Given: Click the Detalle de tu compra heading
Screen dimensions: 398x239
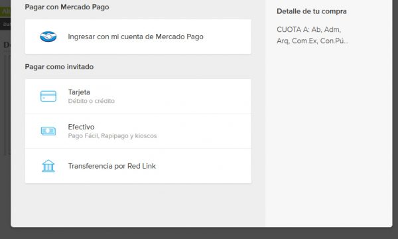Looking at the screenshot, I should tap(312, 11).
